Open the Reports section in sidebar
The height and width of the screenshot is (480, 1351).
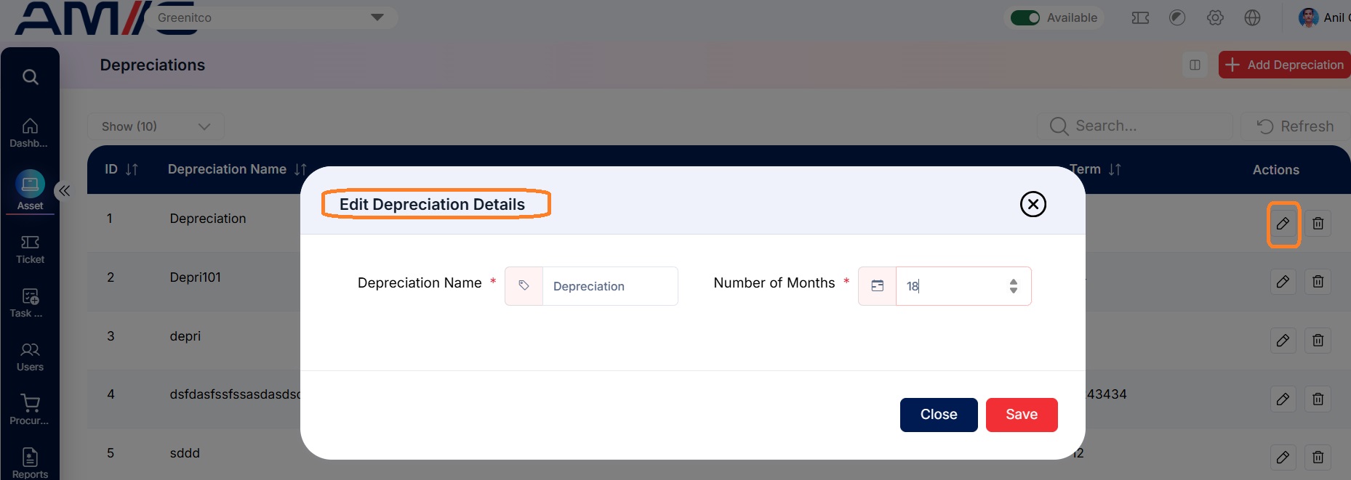tap(30, 464)
